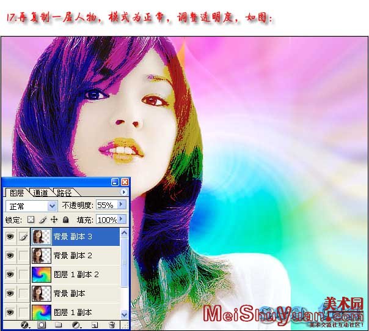This screenshot has height=331, width=369.
Task: Select the 图层 1 副本 layer name
Action: tap(73, 313)
